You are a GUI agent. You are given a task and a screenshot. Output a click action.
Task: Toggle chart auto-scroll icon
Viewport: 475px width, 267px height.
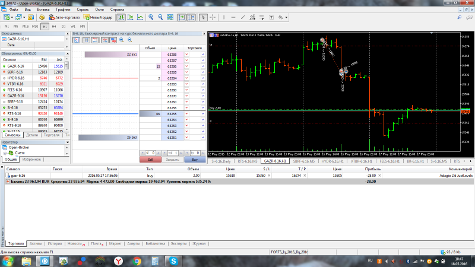click(182, 18)
